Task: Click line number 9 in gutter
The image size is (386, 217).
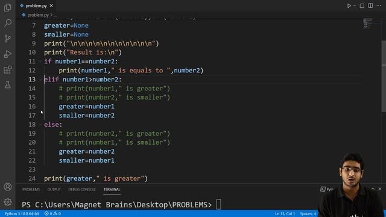Action: pos(34,43)
